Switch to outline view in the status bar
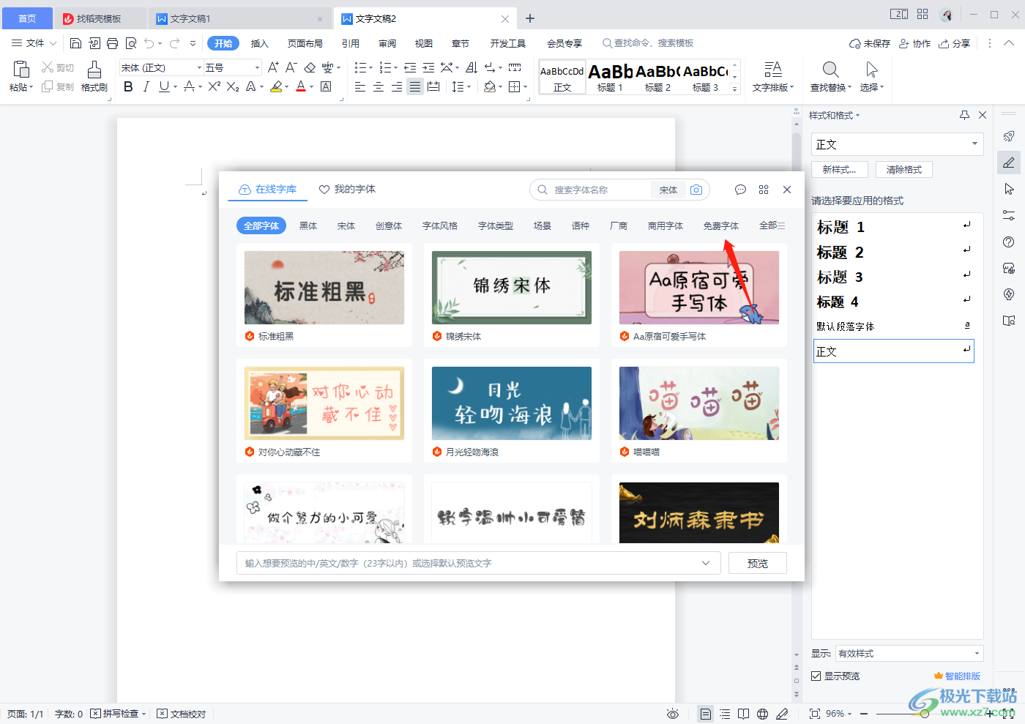Viewport: 1025px width, 724px height. coord(725,714)
